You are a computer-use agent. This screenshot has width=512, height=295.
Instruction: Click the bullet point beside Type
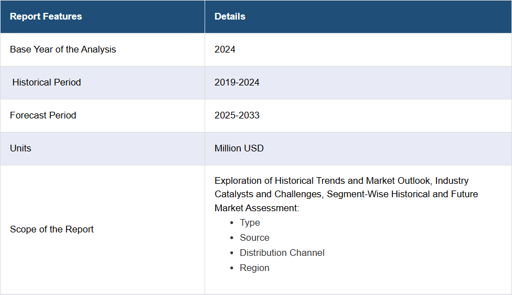pos(233,223)
